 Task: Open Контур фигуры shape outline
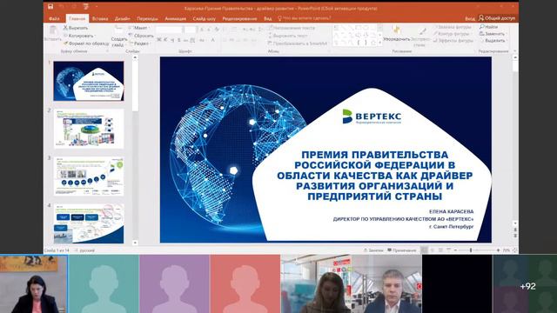click(453, 34)
